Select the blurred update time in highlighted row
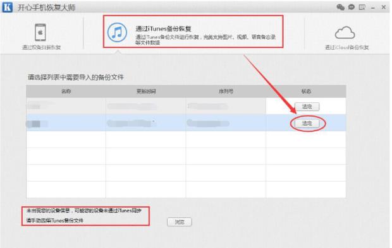 132,123
